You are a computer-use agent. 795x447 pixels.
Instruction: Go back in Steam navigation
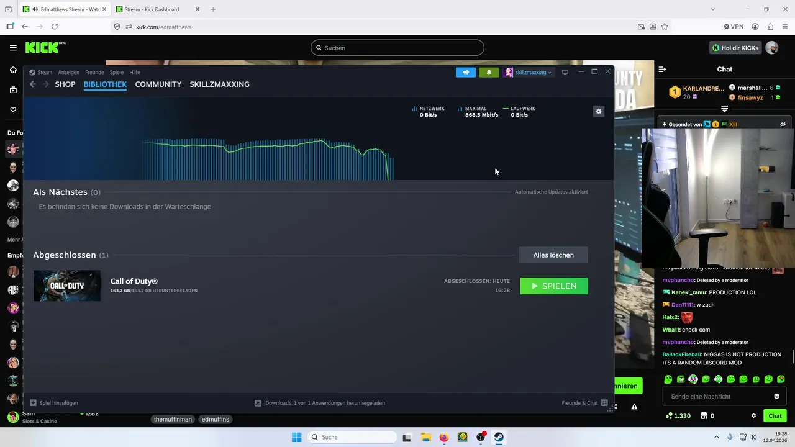(x=32, y=84)
